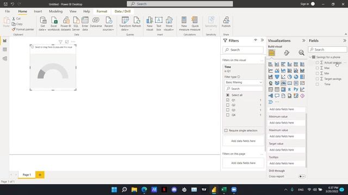
Task: Check the Q3 filter checkbox
Action: click(228, 110)
